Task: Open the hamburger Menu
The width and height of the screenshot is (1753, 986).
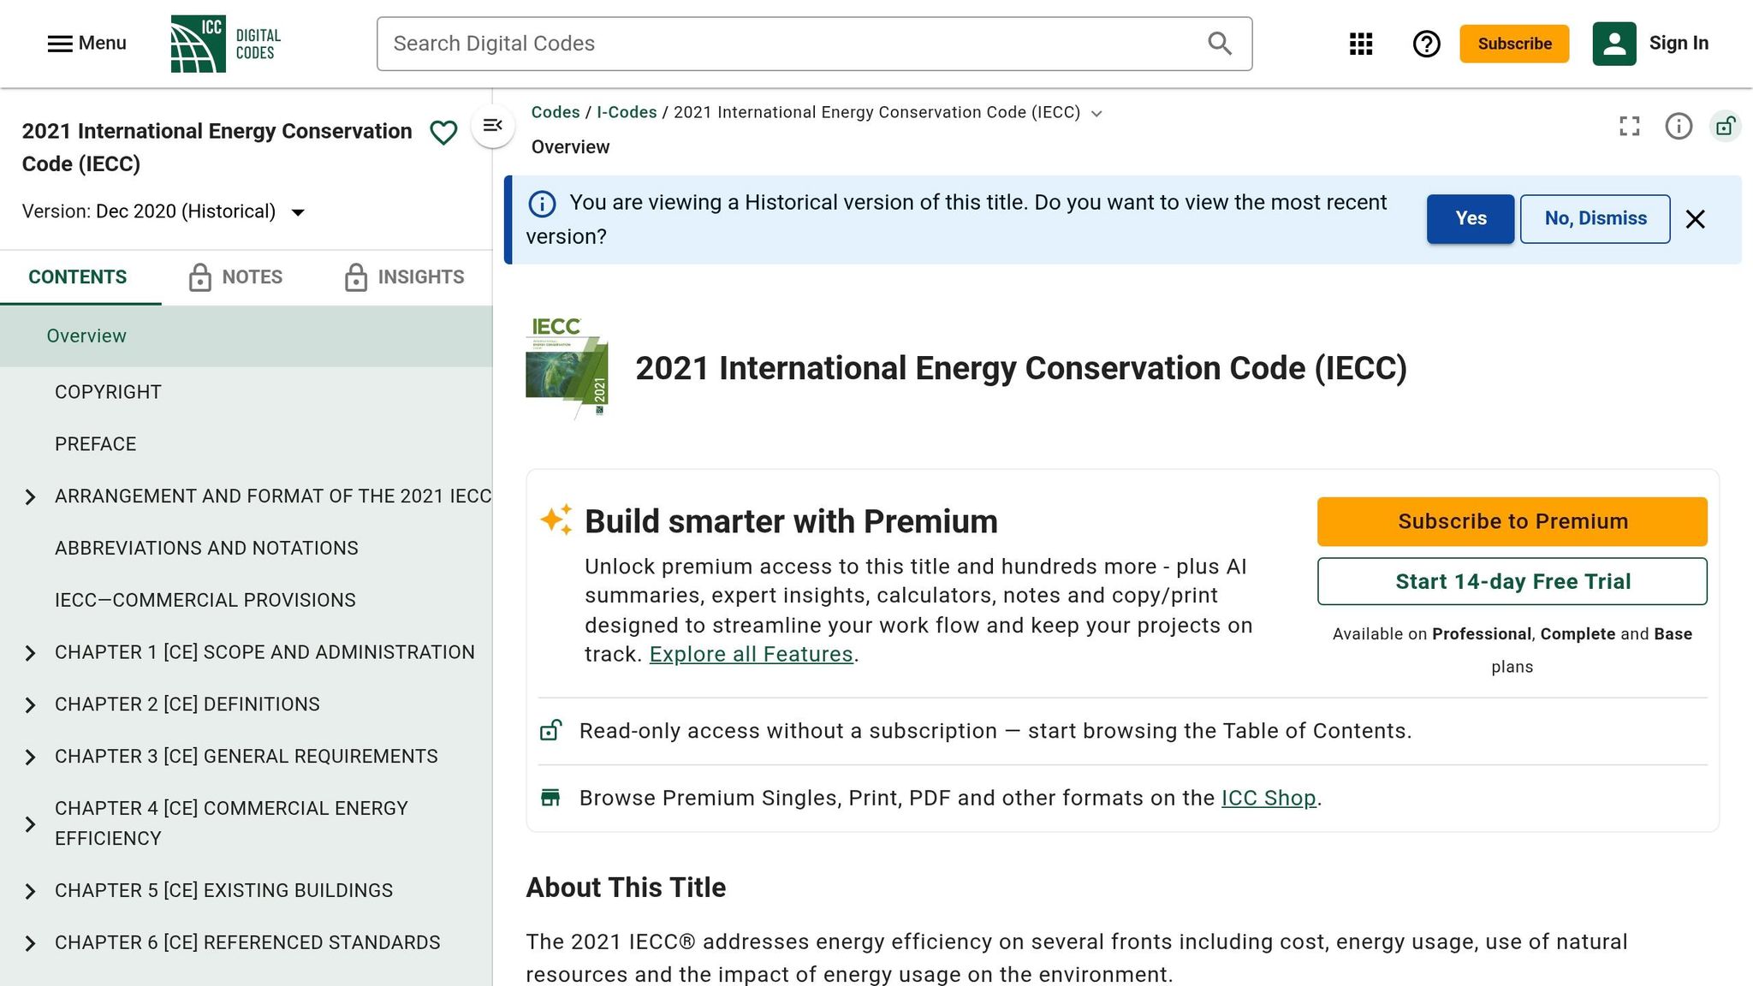Action: coord(86,44)
